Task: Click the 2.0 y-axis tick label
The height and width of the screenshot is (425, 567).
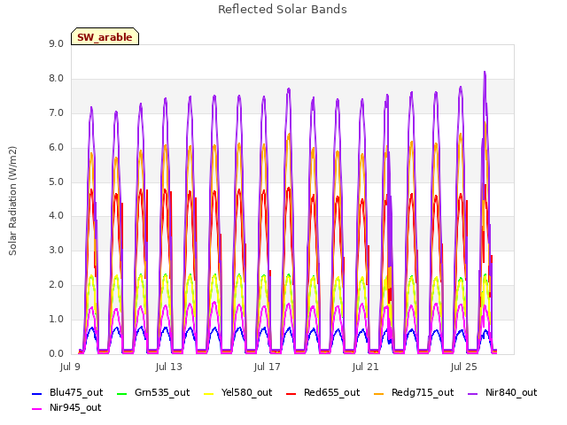Action: 56,285
